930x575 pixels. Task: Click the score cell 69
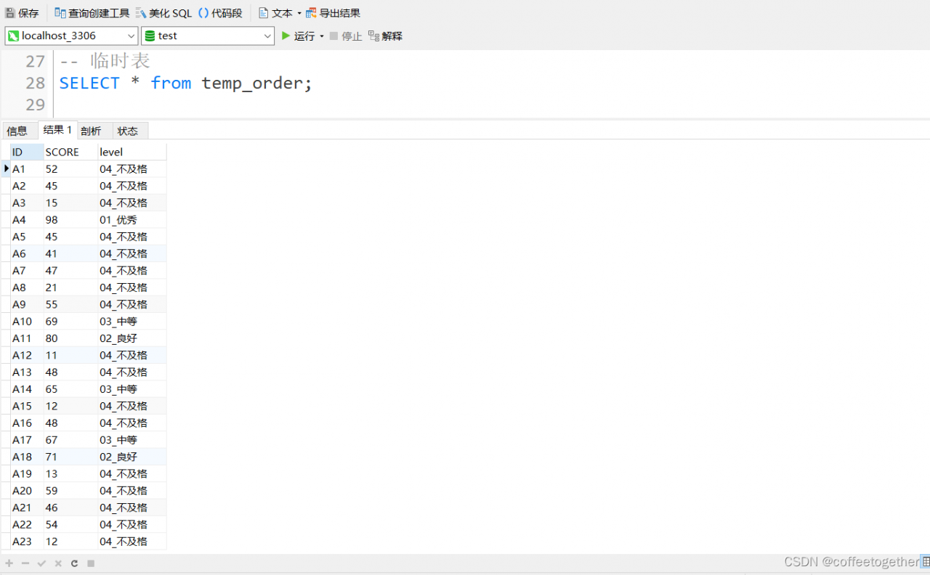[70, 321]
